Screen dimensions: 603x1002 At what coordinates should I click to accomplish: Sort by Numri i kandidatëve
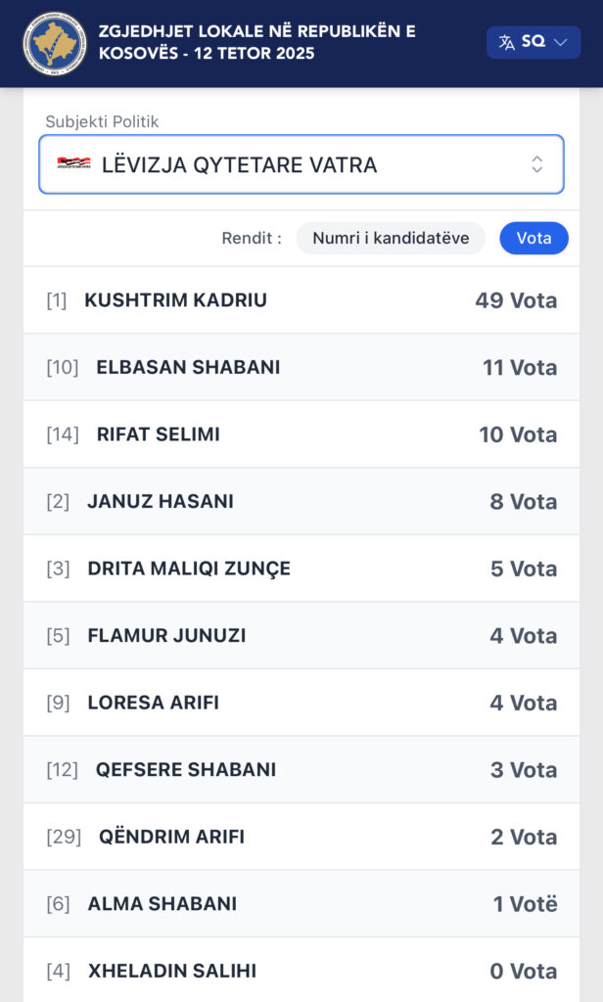(x=391, y=238)
